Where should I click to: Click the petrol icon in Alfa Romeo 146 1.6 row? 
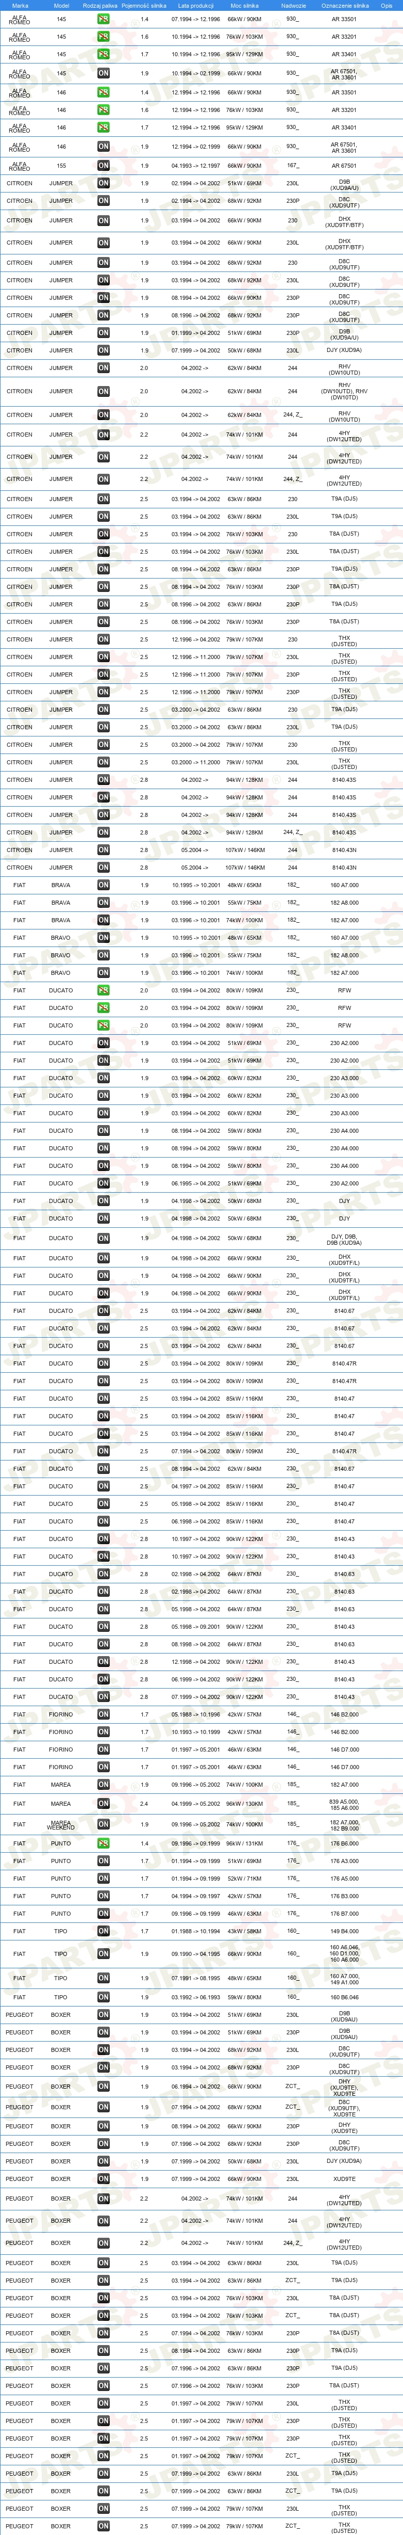coord(103,110)
